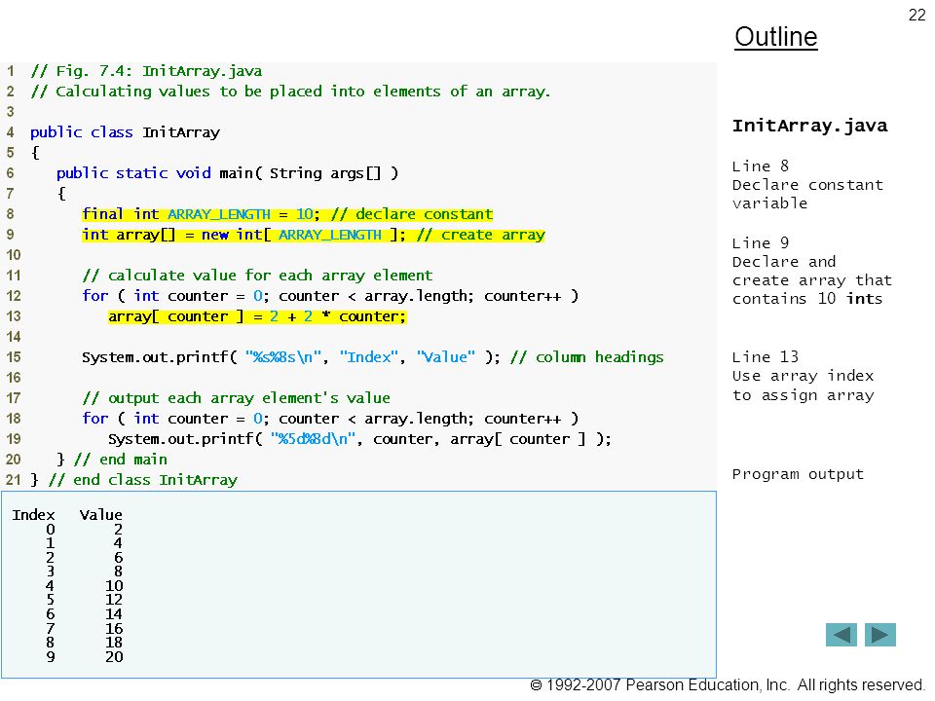
Task: Click the '// end main' comment
Action: [121, 460]
